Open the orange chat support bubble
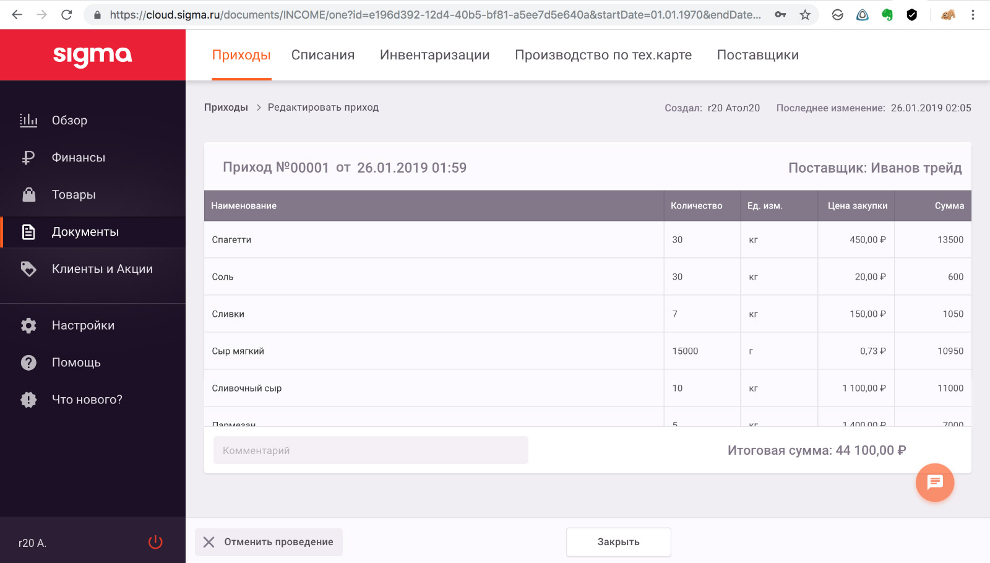This screenshot has height=563, width=990. coord(935,483)
